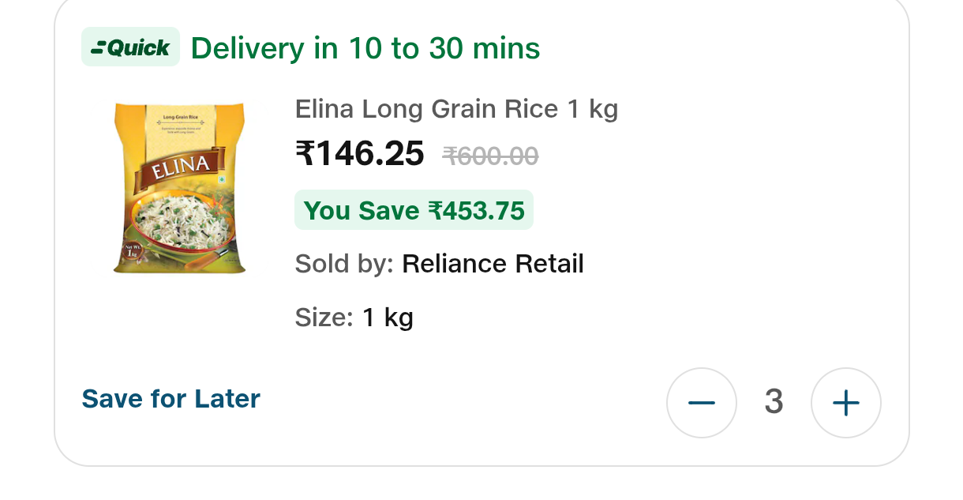Click the strikethrough original price ₹600.00
This screenshot has height=500, width=963.
tap(489, 156)
